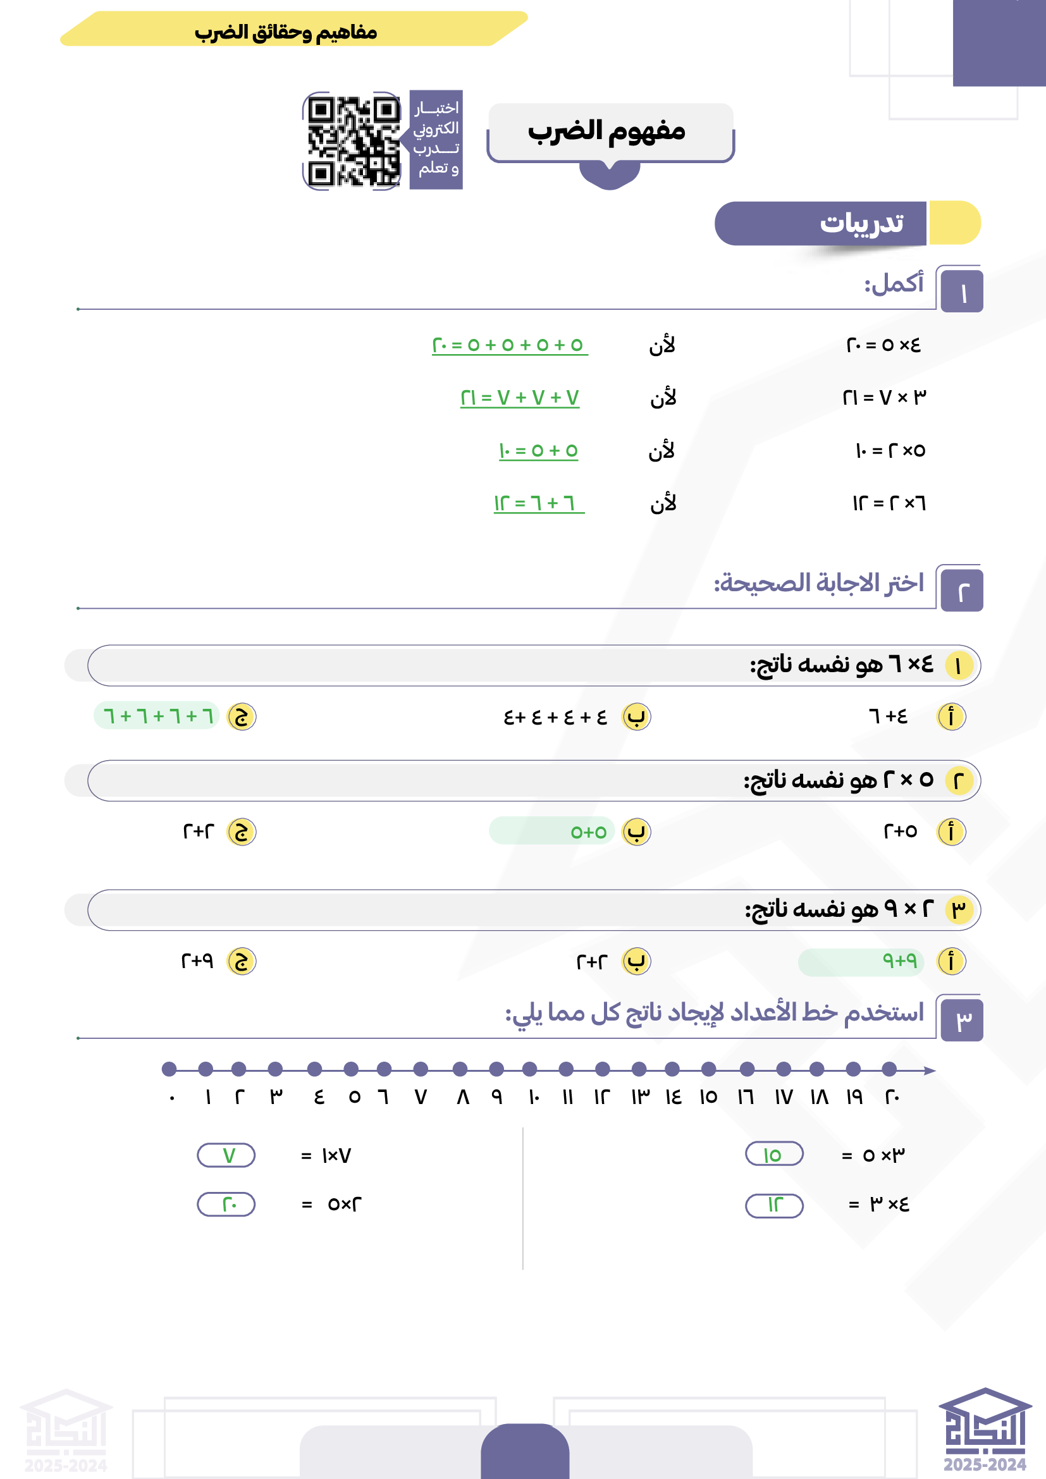Open the مفاهيم وحقائق الضرب yellow header banner
The width and height of the screenshot is (1046, 1479).
(x=293, y=30)
